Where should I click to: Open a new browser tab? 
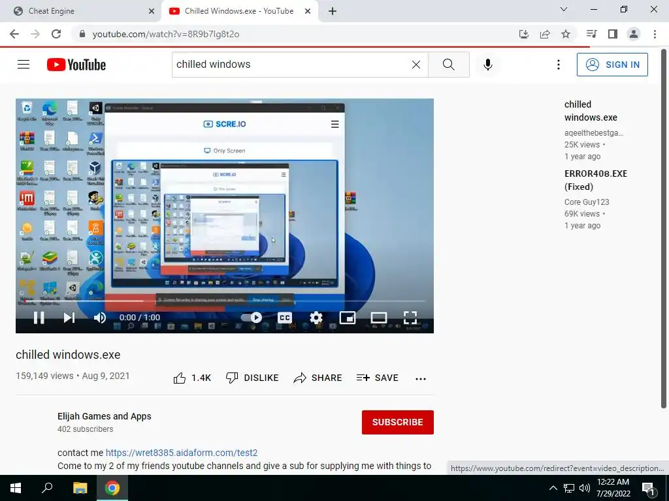tap(333, 12)
